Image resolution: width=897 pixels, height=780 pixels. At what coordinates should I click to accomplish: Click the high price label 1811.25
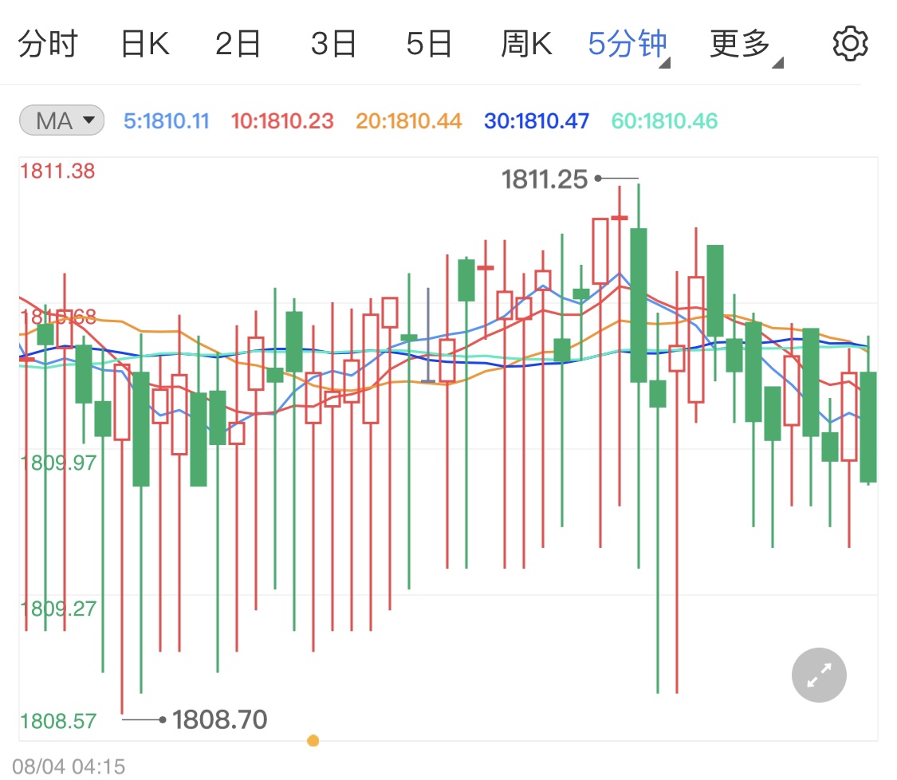point(545,179)
